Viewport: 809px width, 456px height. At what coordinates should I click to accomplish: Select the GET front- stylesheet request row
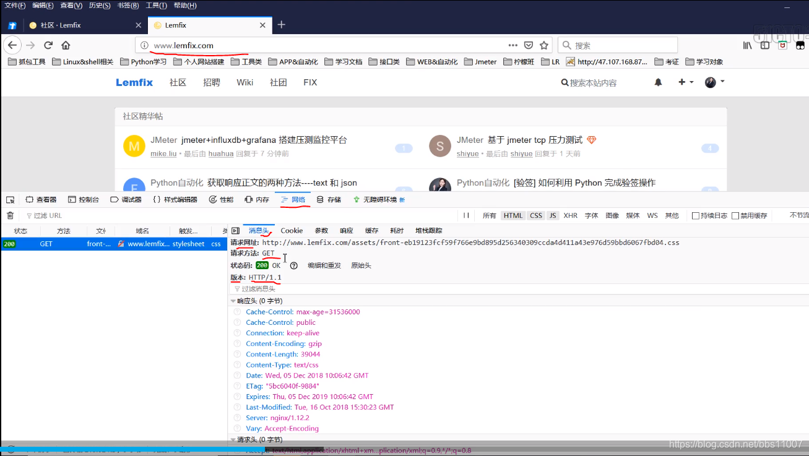tap(114, 244)
